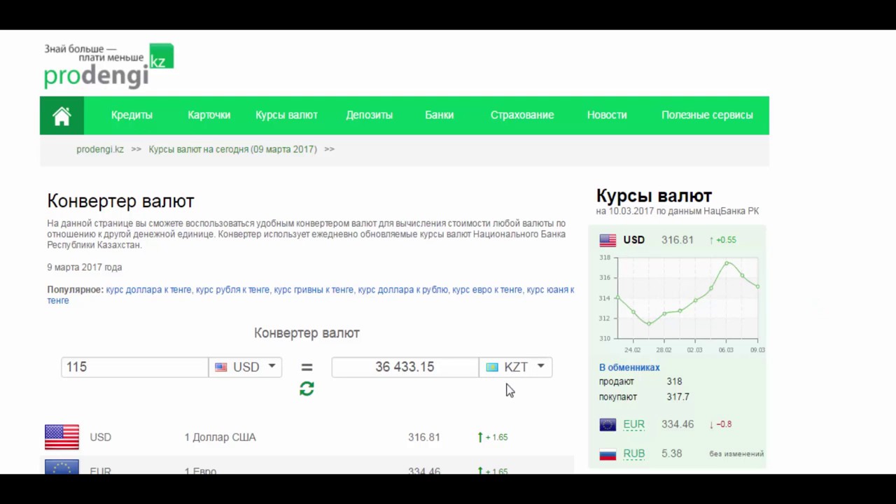Click the EU flag next to sidebar EUR
Screen dimensions: 896x504
(x=608, y=424)
